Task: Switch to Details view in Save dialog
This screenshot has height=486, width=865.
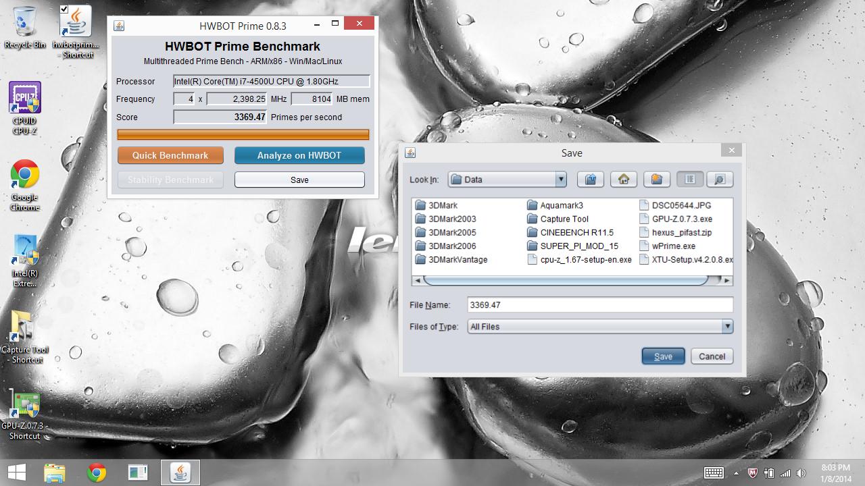Action: pyautogui.click(x=720, y=180)
